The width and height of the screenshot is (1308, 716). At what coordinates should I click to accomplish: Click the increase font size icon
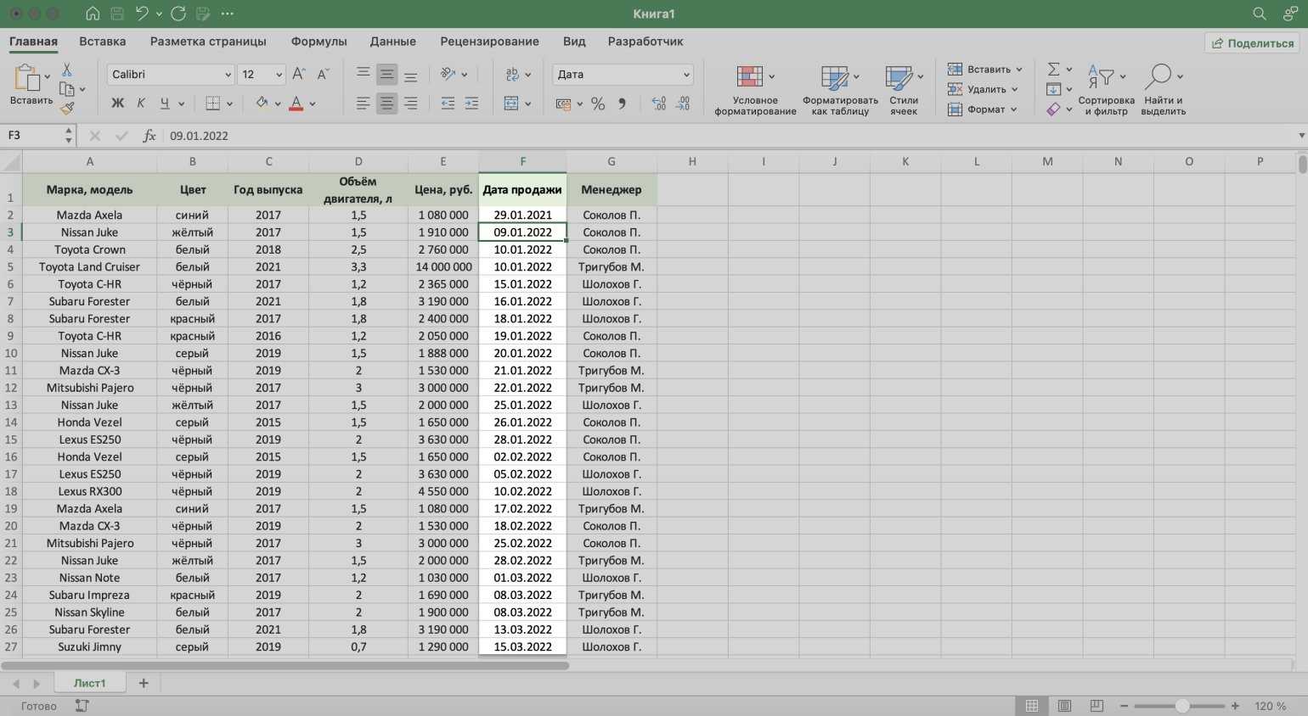(x=299, y=75)
